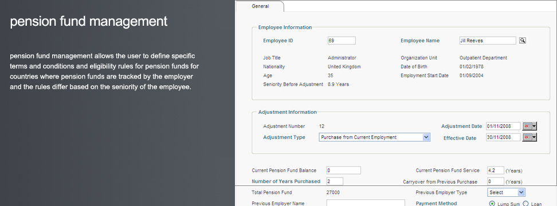Click the employee name search magnifier icon
Viewport: 557px width, 206px height.
[522, 41]
